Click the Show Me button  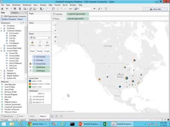[x=155, y=9]
